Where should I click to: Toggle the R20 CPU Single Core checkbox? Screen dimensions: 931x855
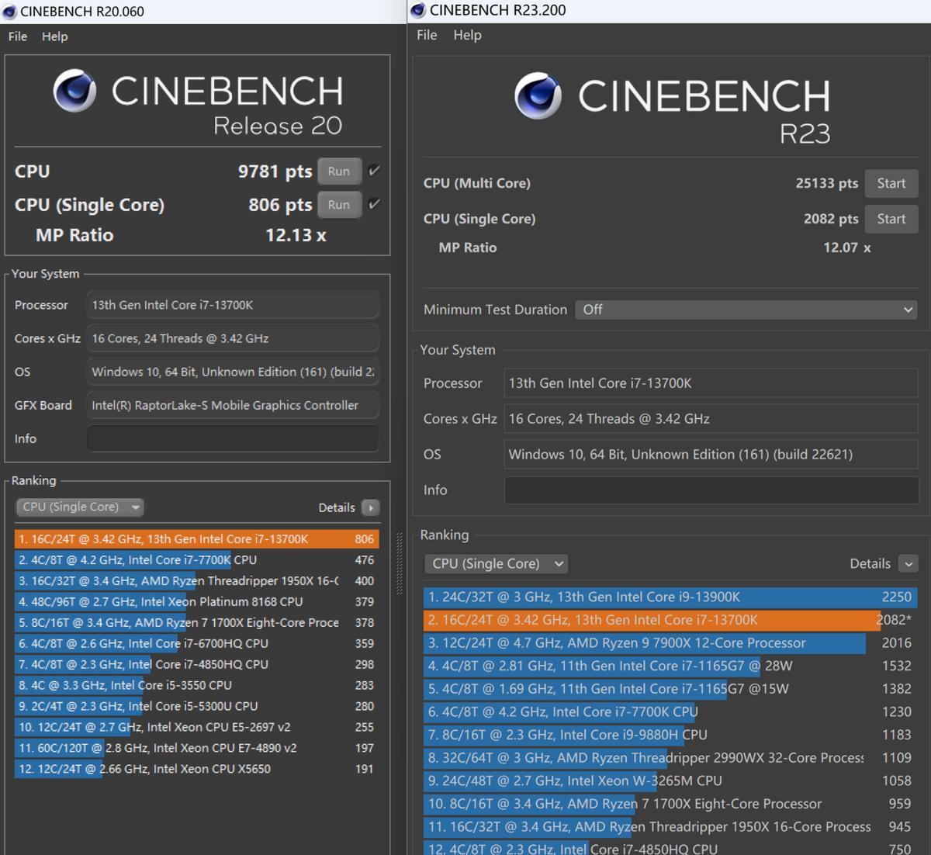374,204
